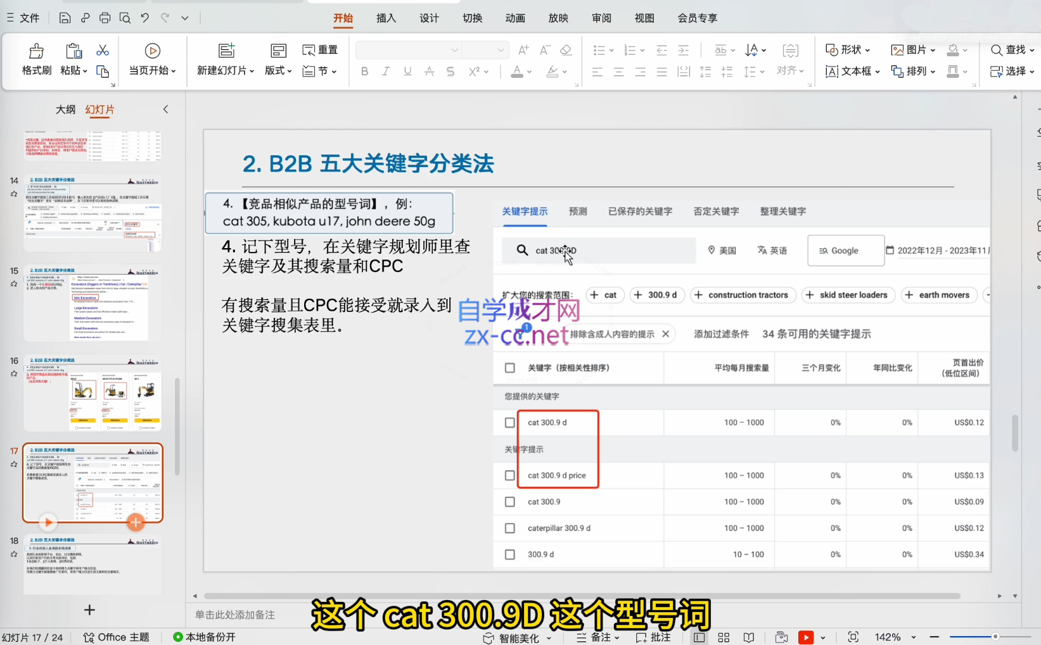
Task: Toggle Bold formatting
Action: click(364, 72)
